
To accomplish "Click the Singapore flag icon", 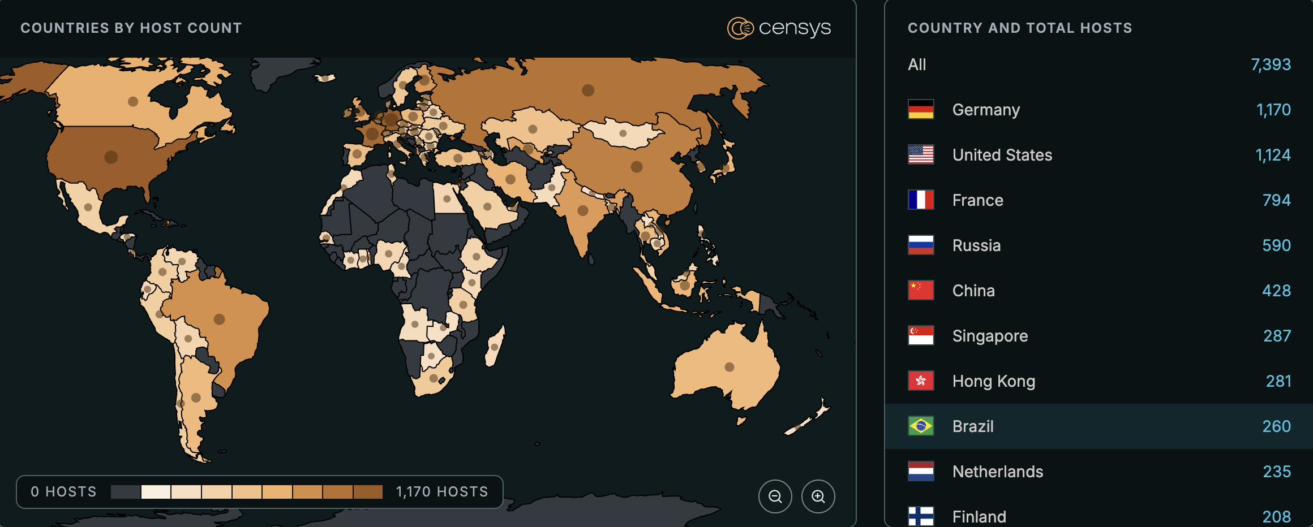I will [x=921, y=335].
